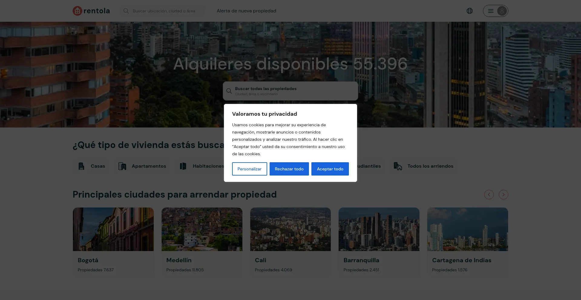The height and width of the screenshot is (300, 581).
Task: Click the Apartamentos building icon
Action: pos(122,166)
